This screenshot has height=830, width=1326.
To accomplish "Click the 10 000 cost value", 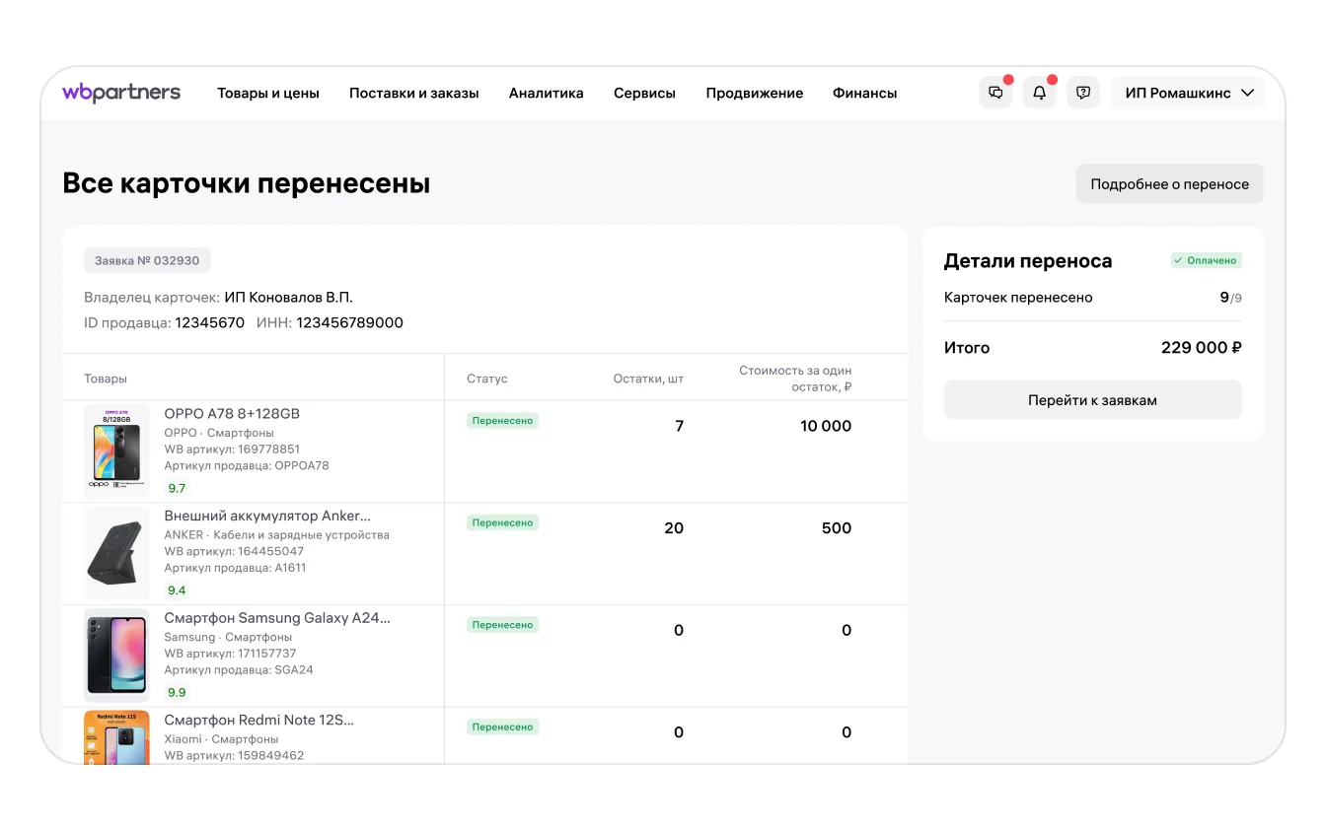I will 826,426.
